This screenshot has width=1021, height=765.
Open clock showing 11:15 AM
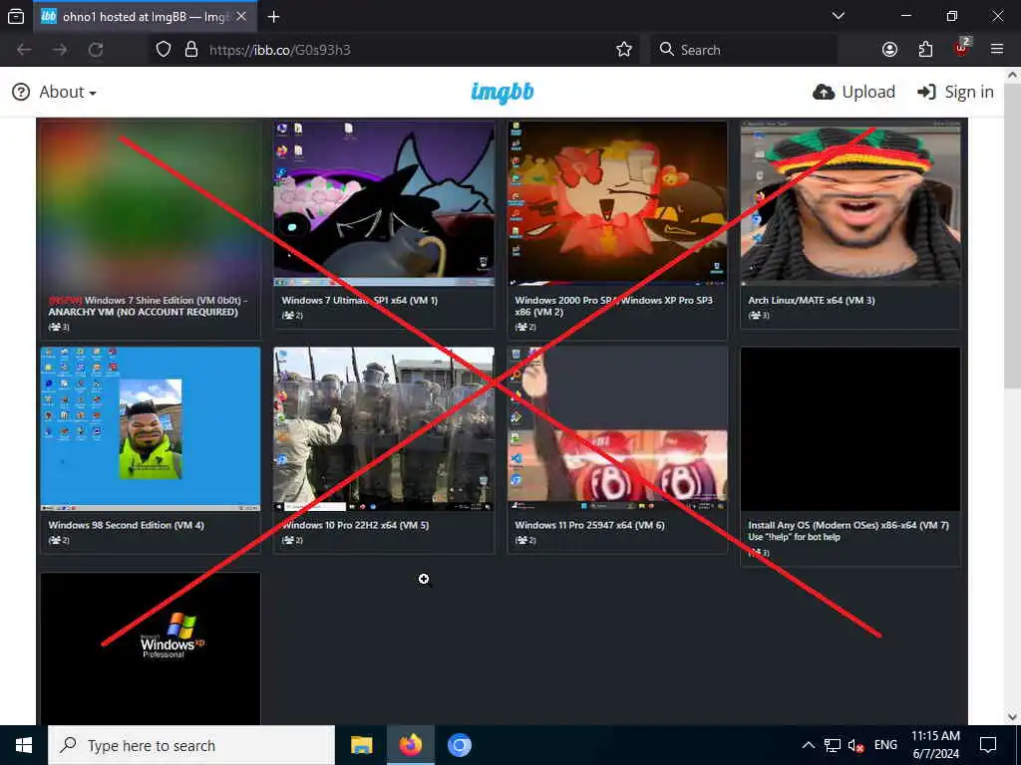935,745
